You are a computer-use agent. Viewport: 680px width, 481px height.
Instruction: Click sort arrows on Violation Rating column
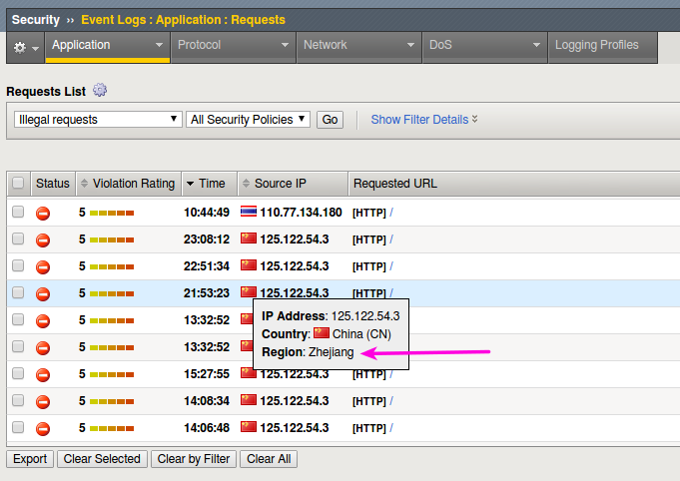pyautogui.click(x=84, y=184)
